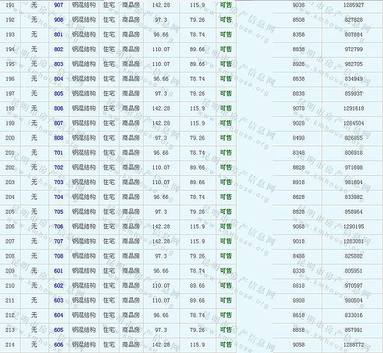Select room 601 link

(x=59, y=271)
